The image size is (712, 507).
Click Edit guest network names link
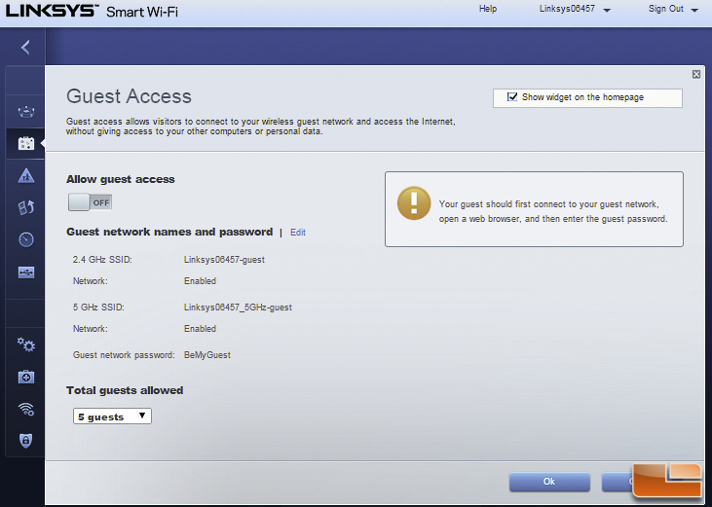(298, 233)
